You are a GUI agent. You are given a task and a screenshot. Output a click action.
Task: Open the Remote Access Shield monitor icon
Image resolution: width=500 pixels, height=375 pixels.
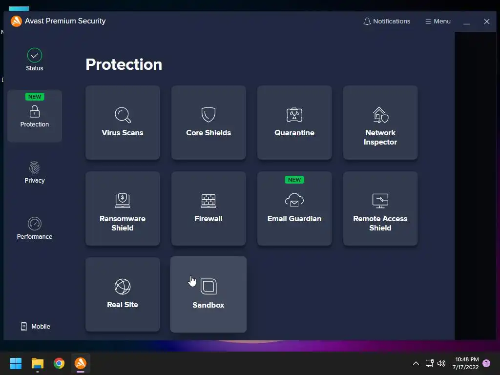pos(380,201)
